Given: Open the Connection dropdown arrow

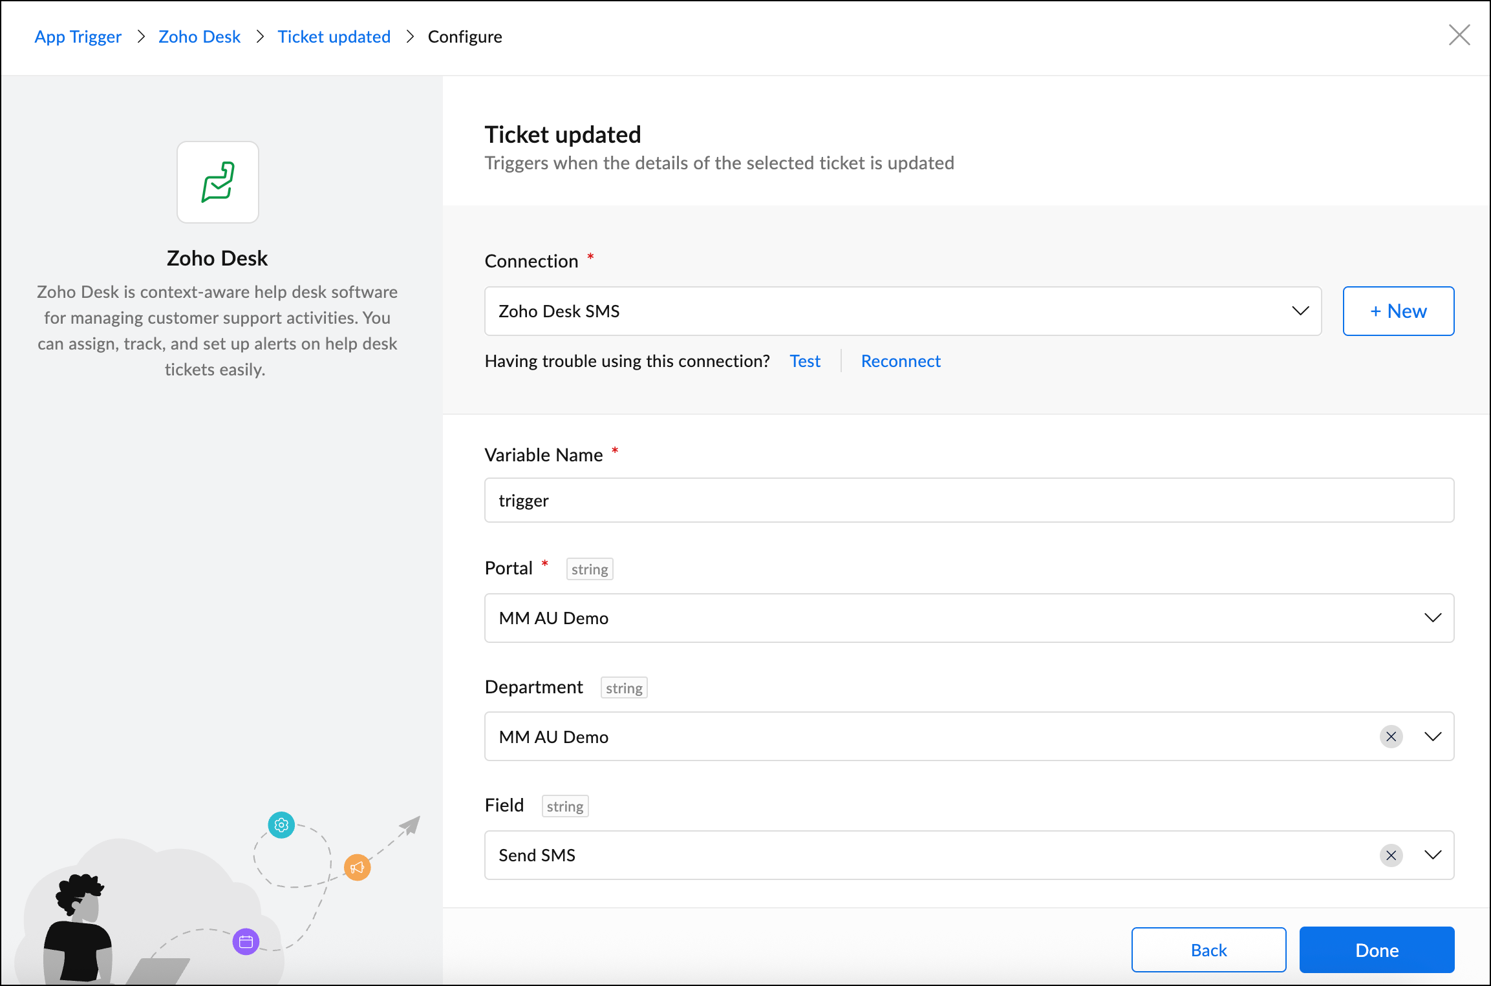Looking at the screenshot, I should pyautogui.click(x=1300, y=311).
